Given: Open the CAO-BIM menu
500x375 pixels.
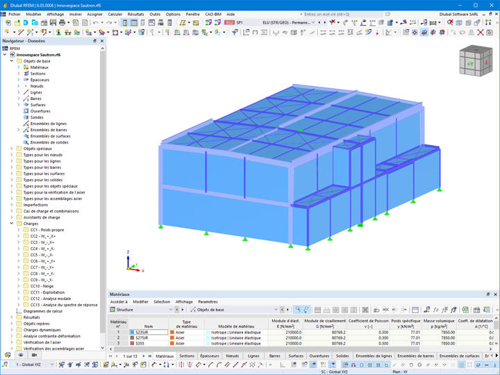Looking at the screenshot, I should coord(213,15).
